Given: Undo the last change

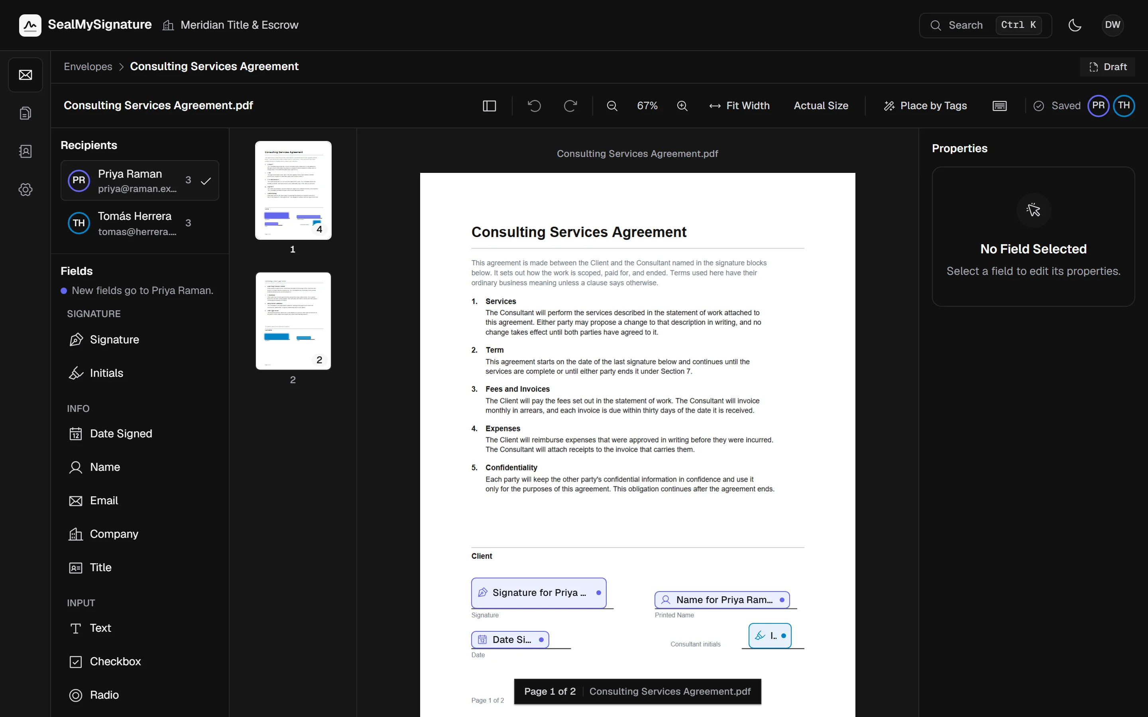Looking at the screenshot, I should click(x=534, y=106).
